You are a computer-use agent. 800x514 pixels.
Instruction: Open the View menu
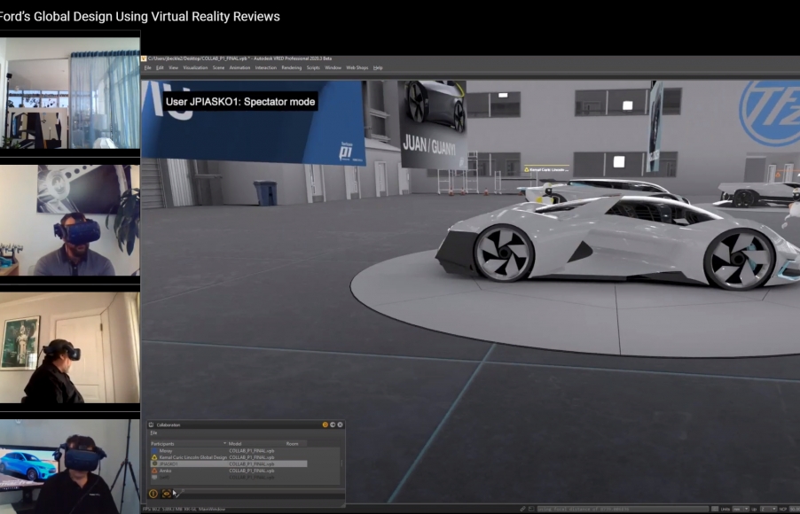pos(174,68)
